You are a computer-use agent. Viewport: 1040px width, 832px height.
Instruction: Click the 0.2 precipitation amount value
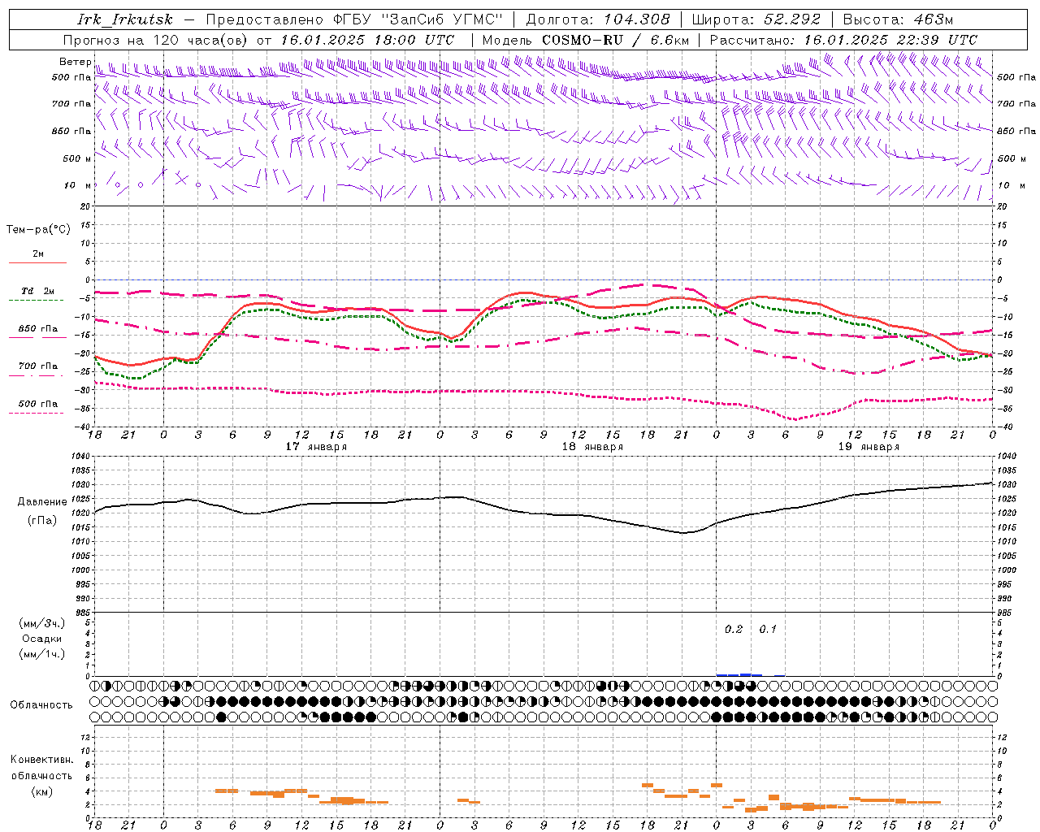click(x=734, y=629)
